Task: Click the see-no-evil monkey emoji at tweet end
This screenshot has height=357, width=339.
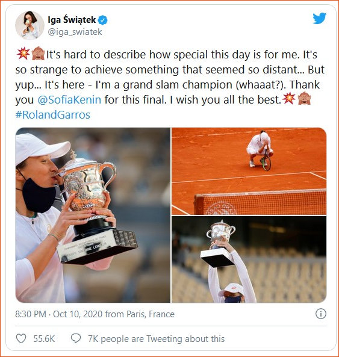Action: click(x=305, y=99)
